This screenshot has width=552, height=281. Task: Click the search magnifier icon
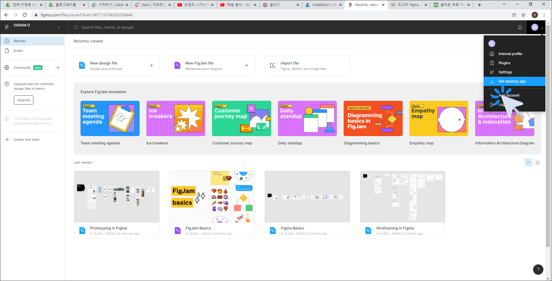click(76, 27)
